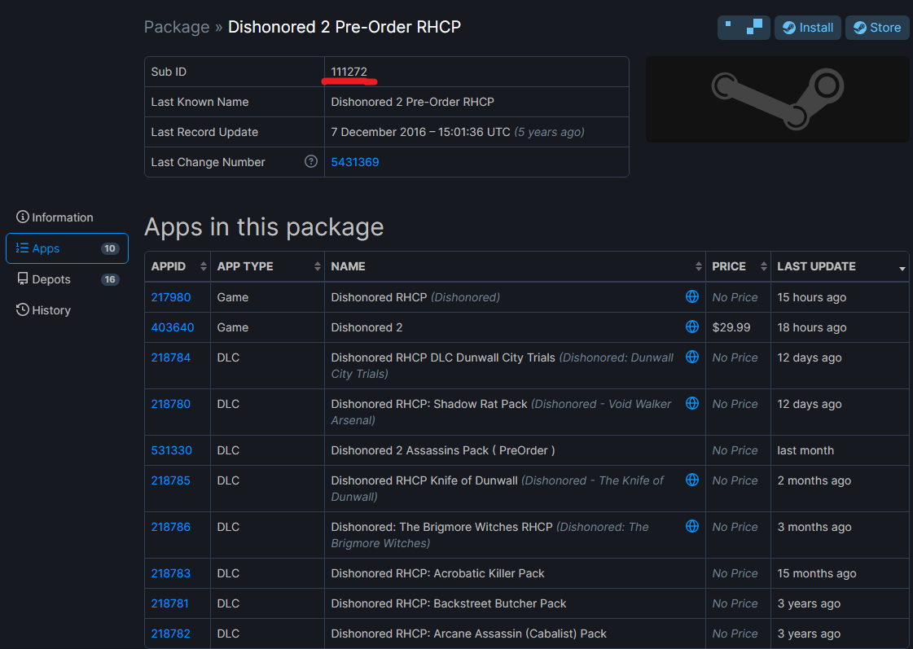Sort table by APPID column
This screenshot has height=649, width=913.
click(177, 266)
